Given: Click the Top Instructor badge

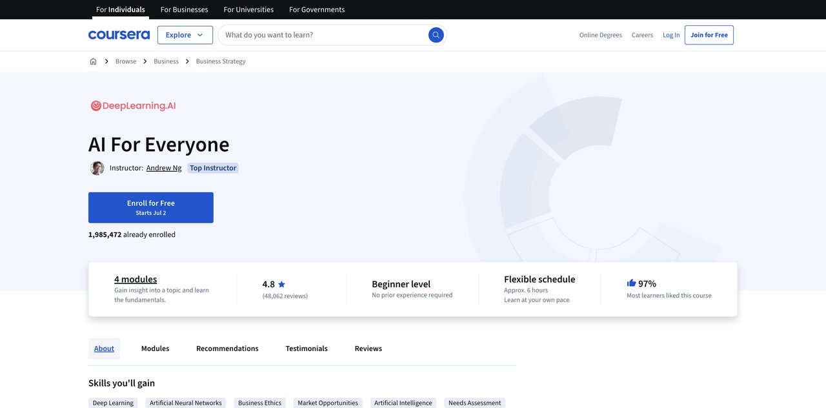Looking at the screenshot, I should click(213, 168).
